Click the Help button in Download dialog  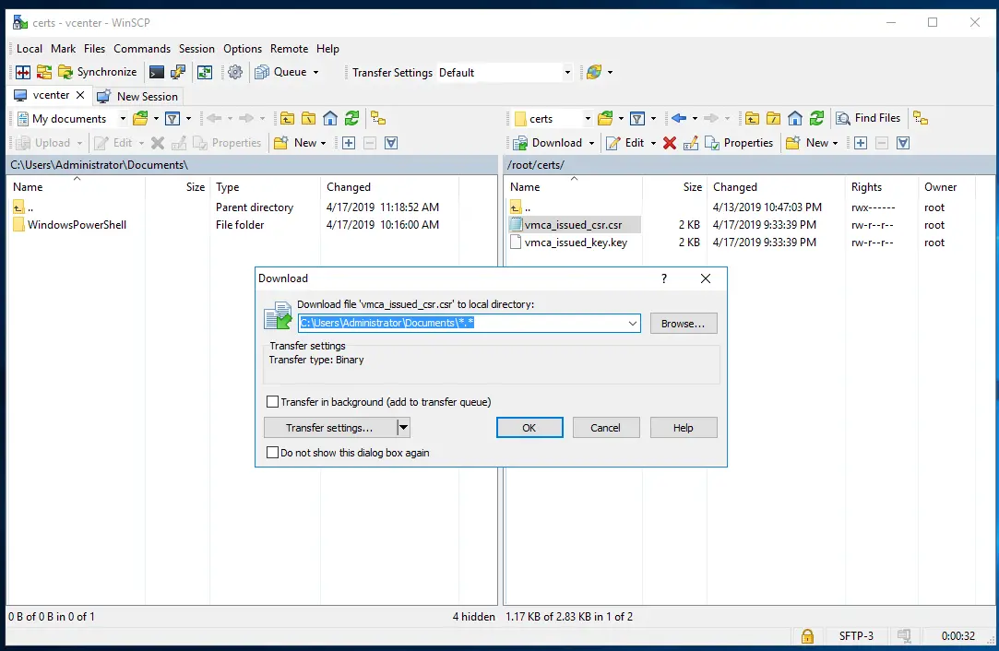(x=683, y=428)
